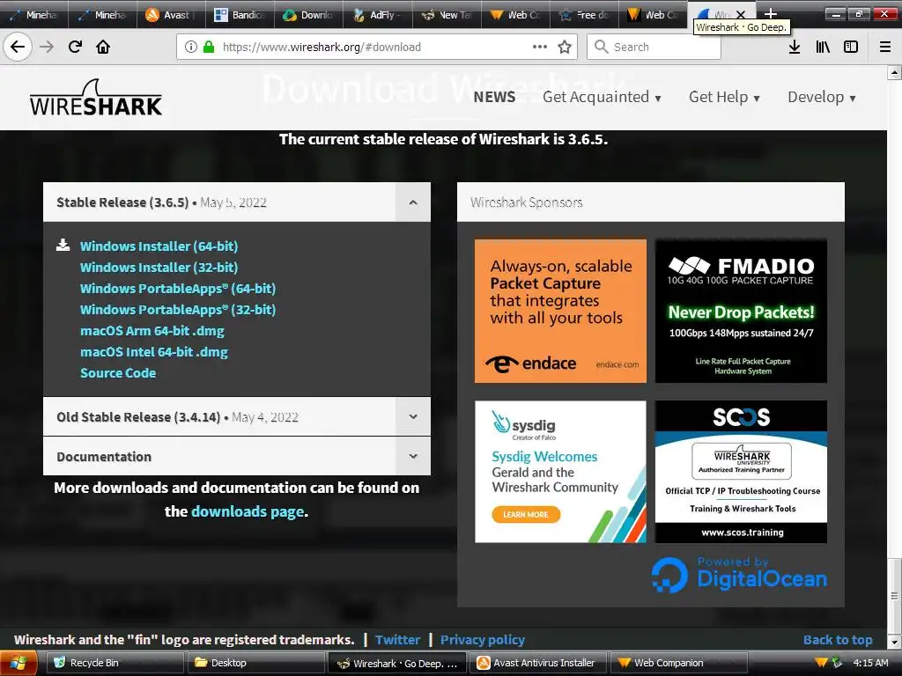The image size is (902, 676).
Task: Open Web Companion taskbar button
Action: pyautogui.click(x=679, y=663)
